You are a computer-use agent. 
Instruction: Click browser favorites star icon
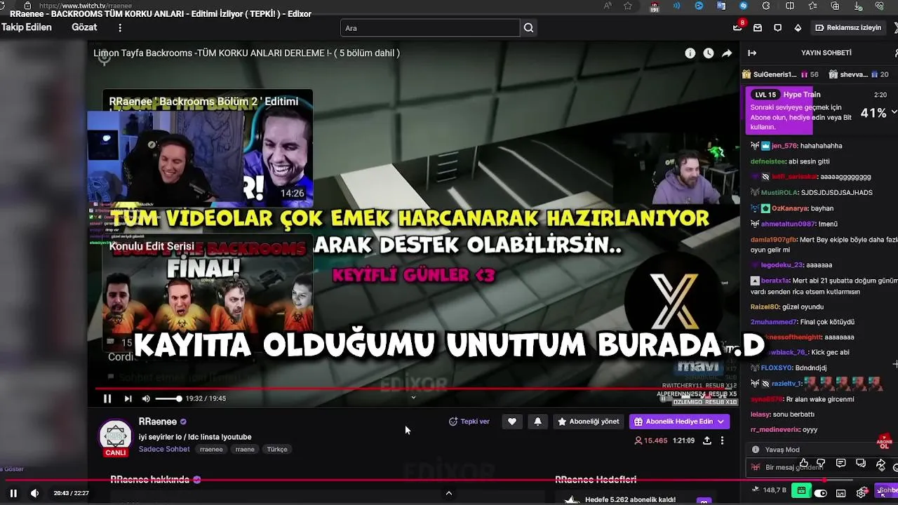pyautogui.click(x=628, y=6)
